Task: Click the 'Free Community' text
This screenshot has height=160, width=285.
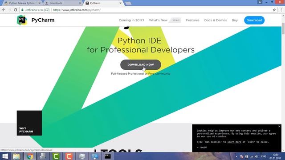Action: [159, 74]
